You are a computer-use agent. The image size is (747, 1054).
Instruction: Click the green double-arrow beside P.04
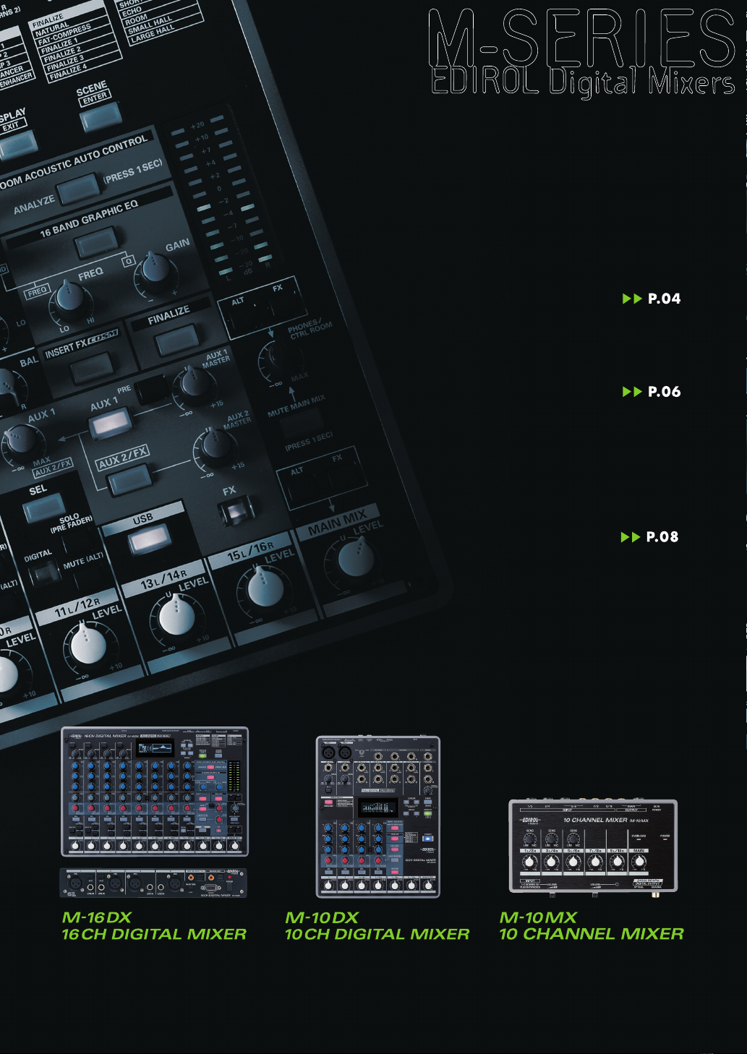[x=632, y=299]
